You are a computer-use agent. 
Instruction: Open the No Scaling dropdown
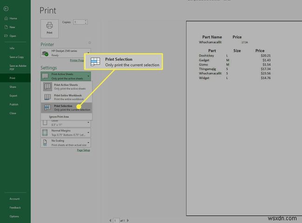click(66, 143)
